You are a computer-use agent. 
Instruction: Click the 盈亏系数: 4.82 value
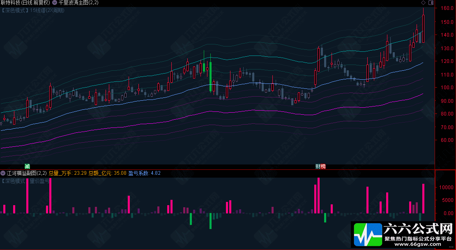coord(145,173)
